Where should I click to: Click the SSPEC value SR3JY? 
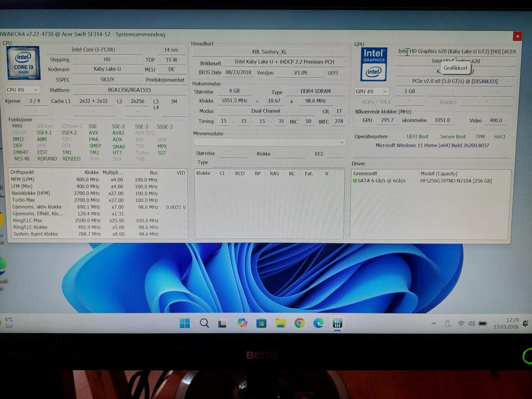tap(107, 79)
